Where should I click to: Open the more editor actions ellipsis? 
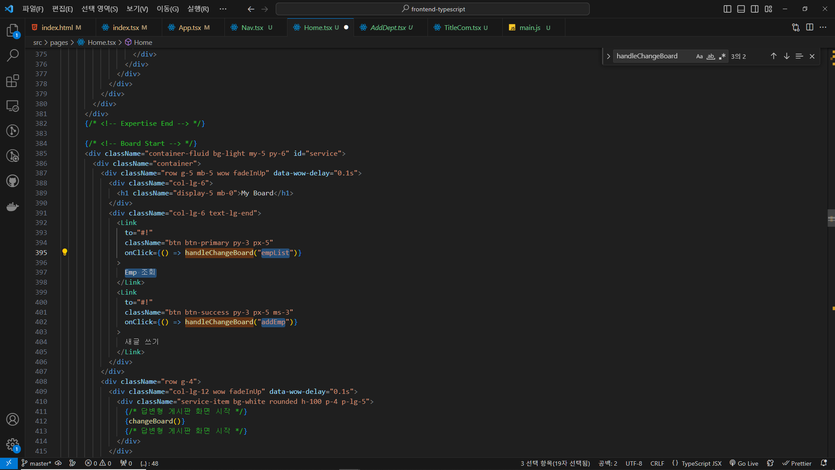(x=823, y=27)
